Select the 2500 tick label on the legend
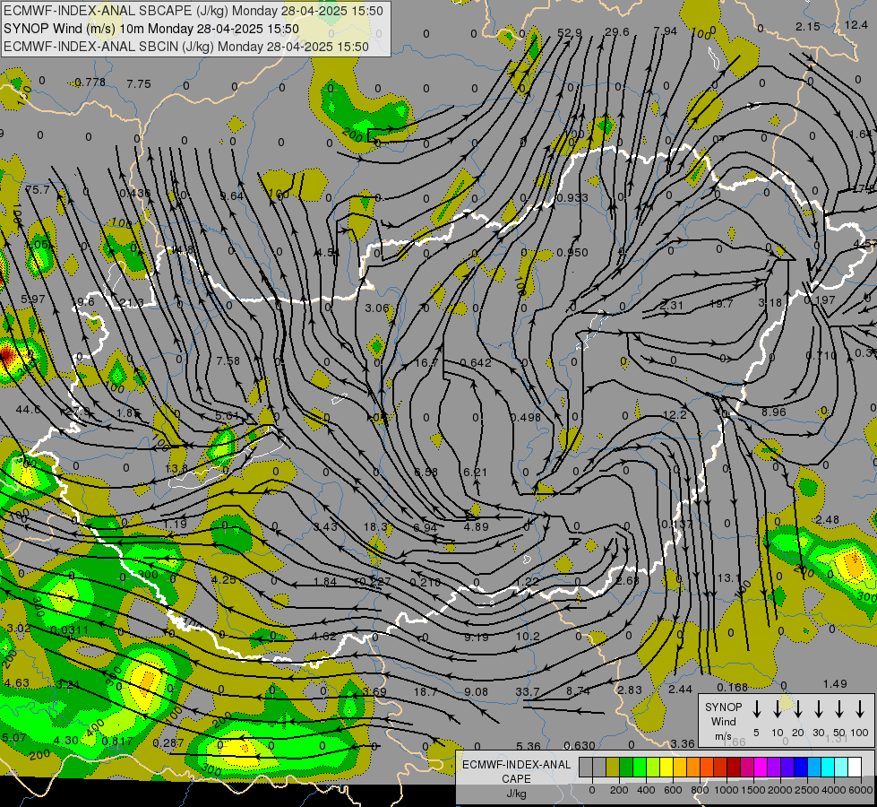 [806, 790]
